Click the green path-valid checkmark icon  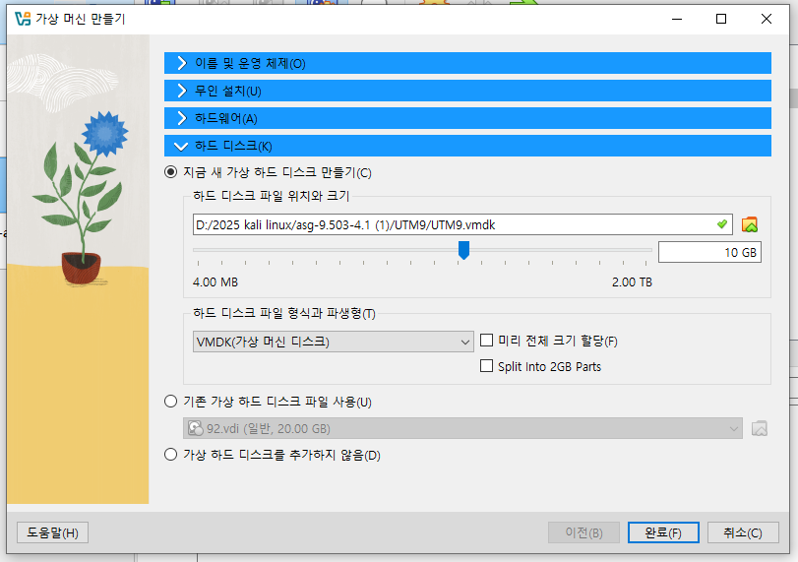721,224
